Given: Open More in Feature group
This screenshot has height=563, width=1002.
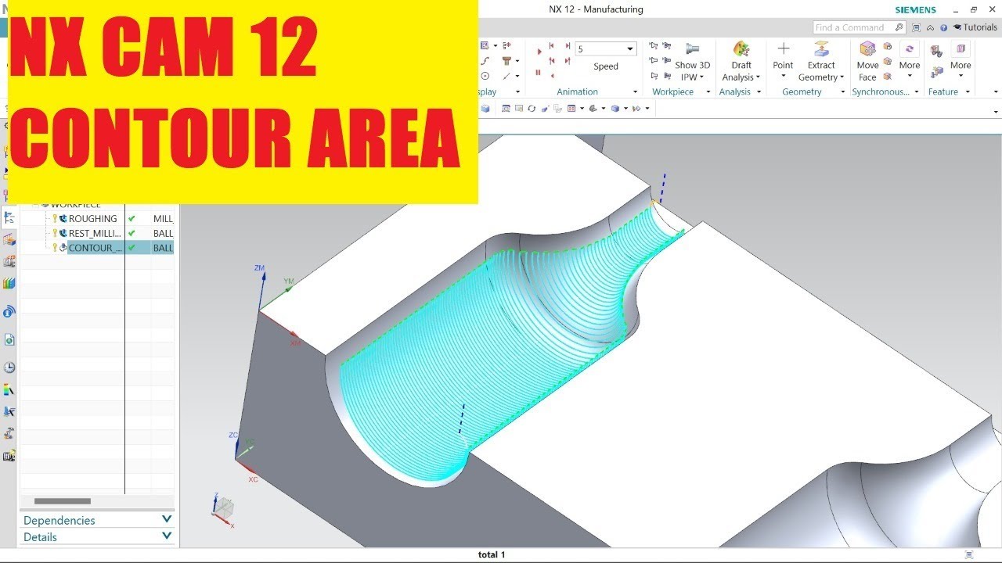Looking at the screenshot, I should coord(961,61).
